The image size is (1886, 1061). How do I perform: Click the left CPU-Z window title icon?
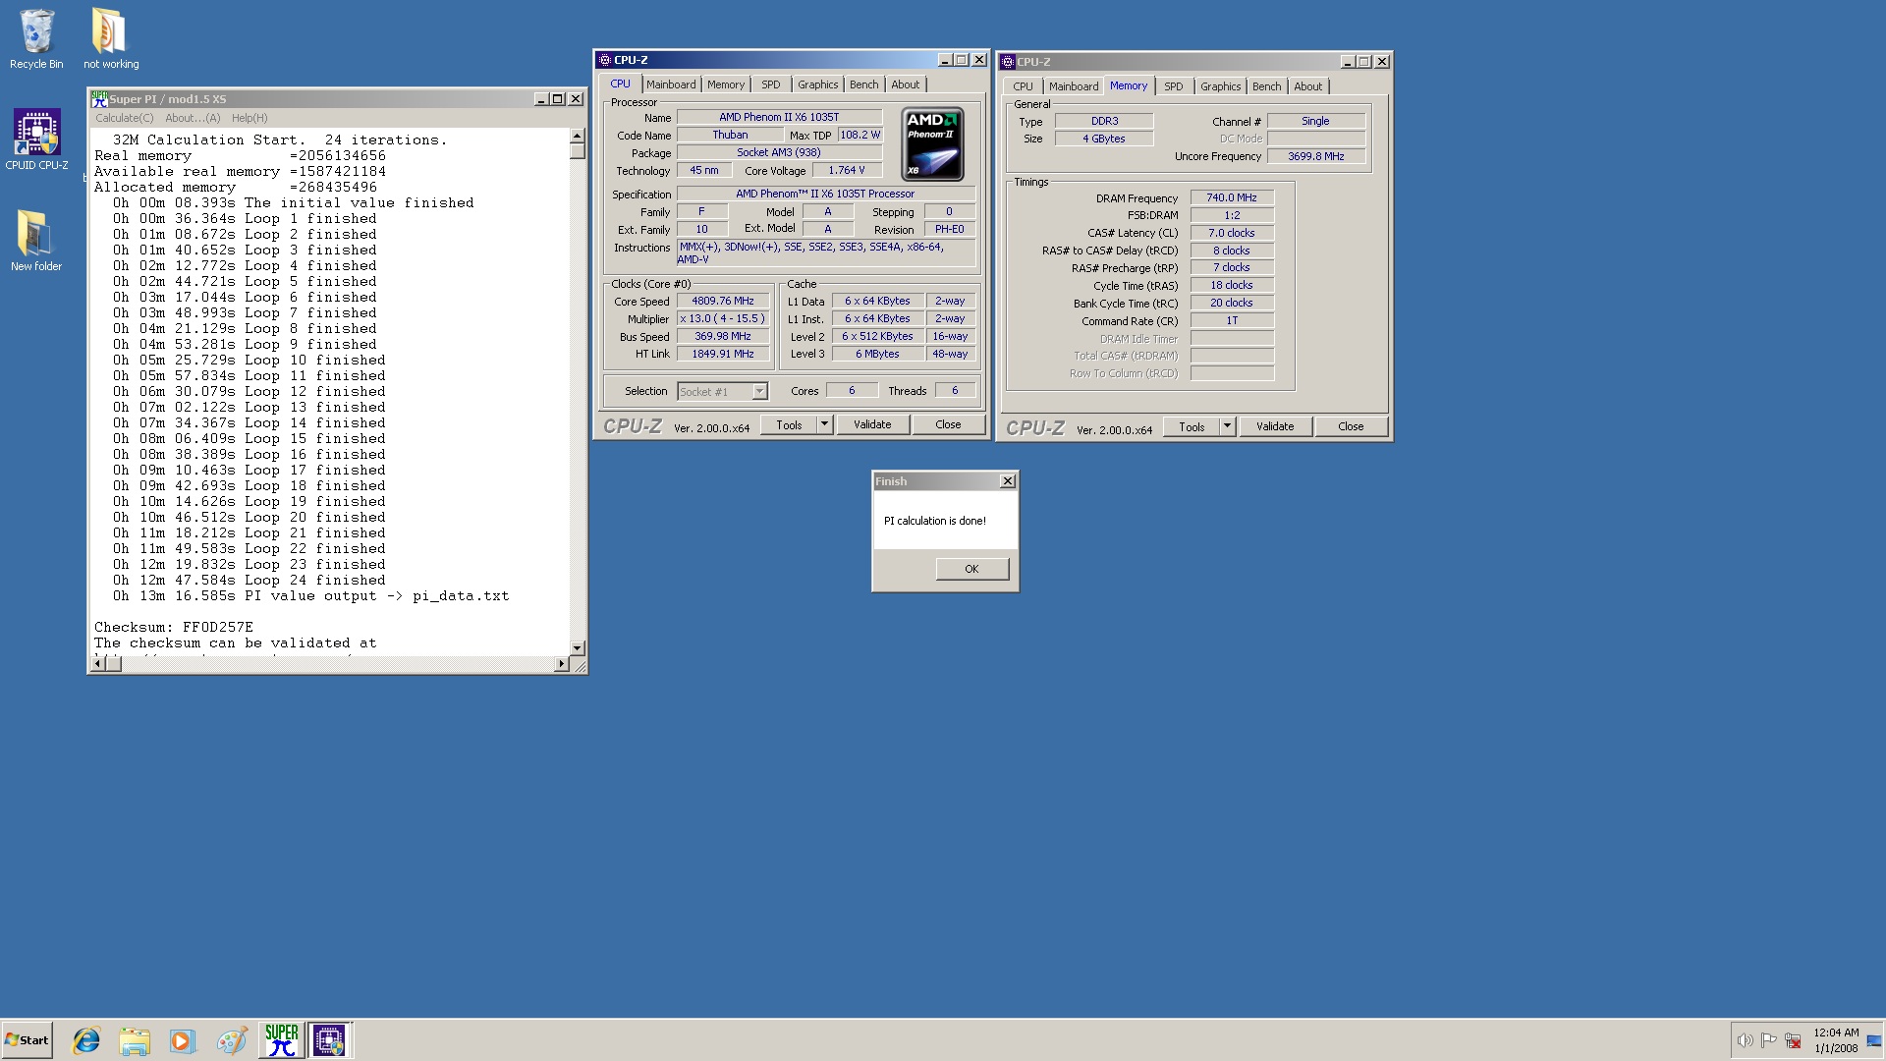(605, 60)
